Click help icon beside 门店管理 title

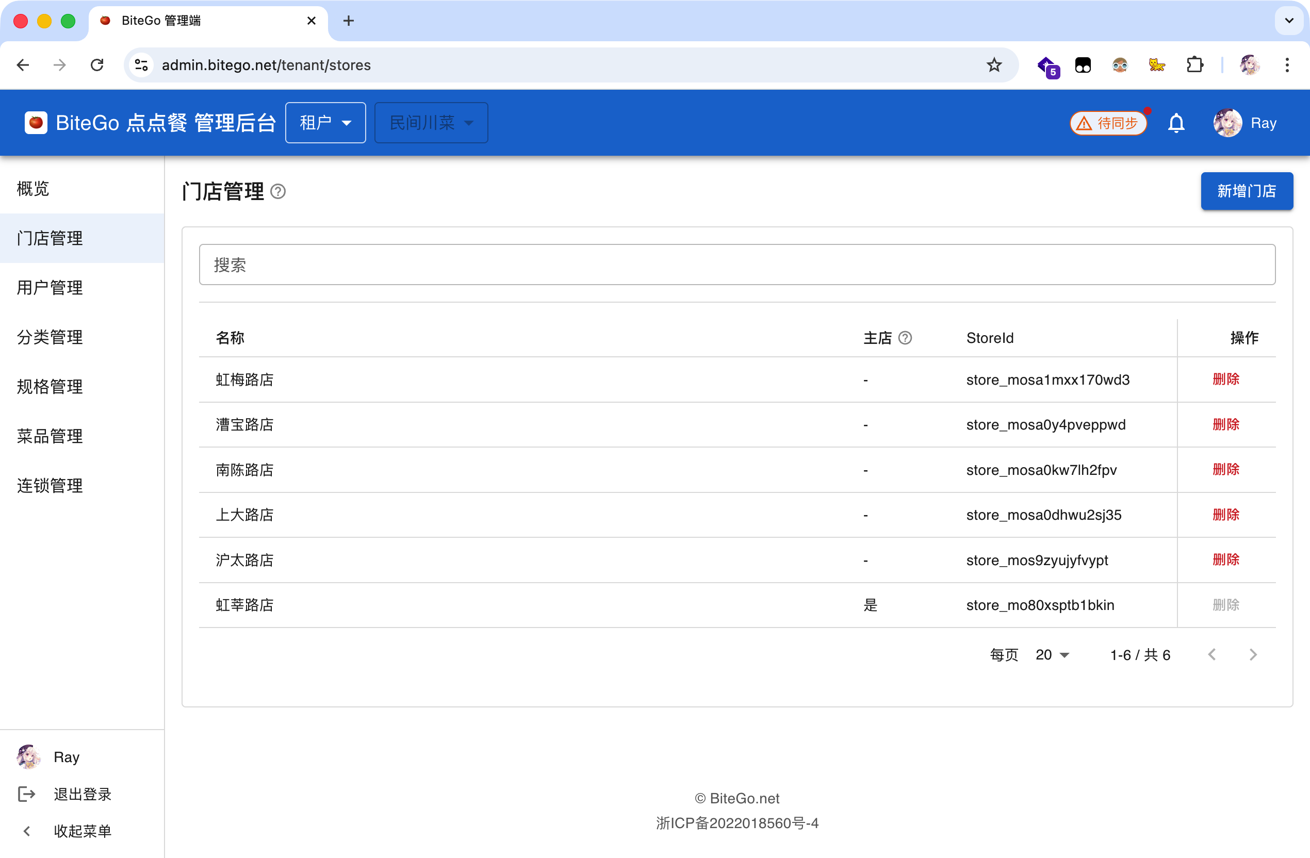[278, 191]
